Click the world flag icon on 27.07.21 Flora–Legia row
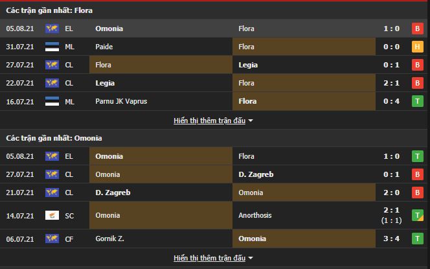Screen dimensions: 430x269 [52, 65]
